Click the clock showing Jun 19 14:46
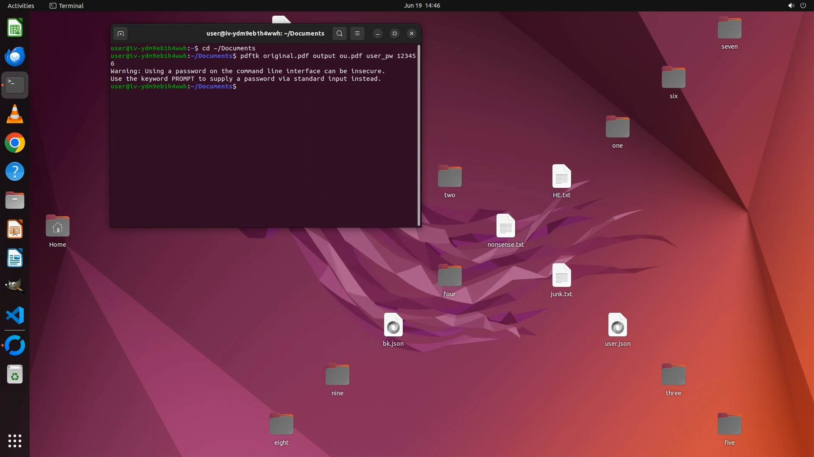This screenshot has height=457, width=814. point(421,6)
